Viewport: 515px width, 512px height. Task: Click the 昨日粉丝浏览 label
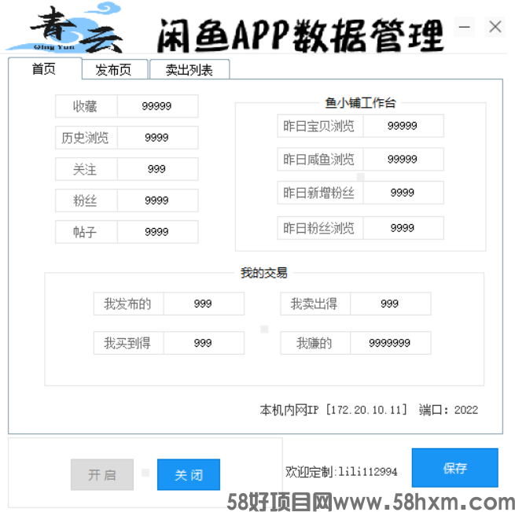[319, 228]
